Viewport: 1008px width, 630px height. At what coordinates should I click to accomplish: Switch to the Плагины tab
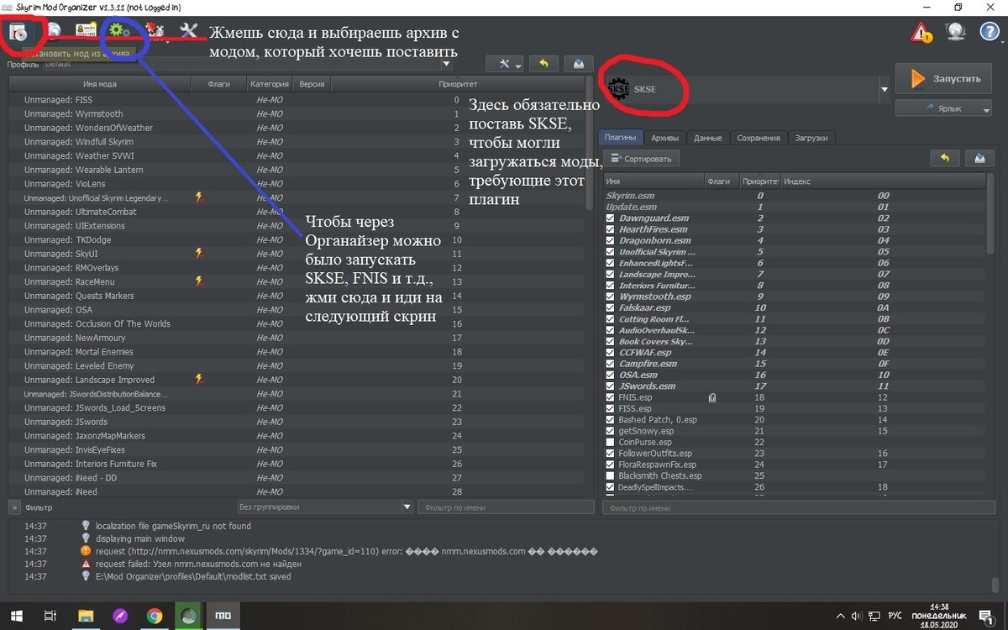[621, 138]
